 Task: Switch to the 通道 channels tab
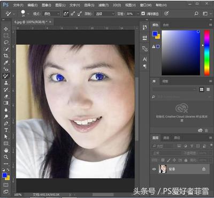point(166,138)
